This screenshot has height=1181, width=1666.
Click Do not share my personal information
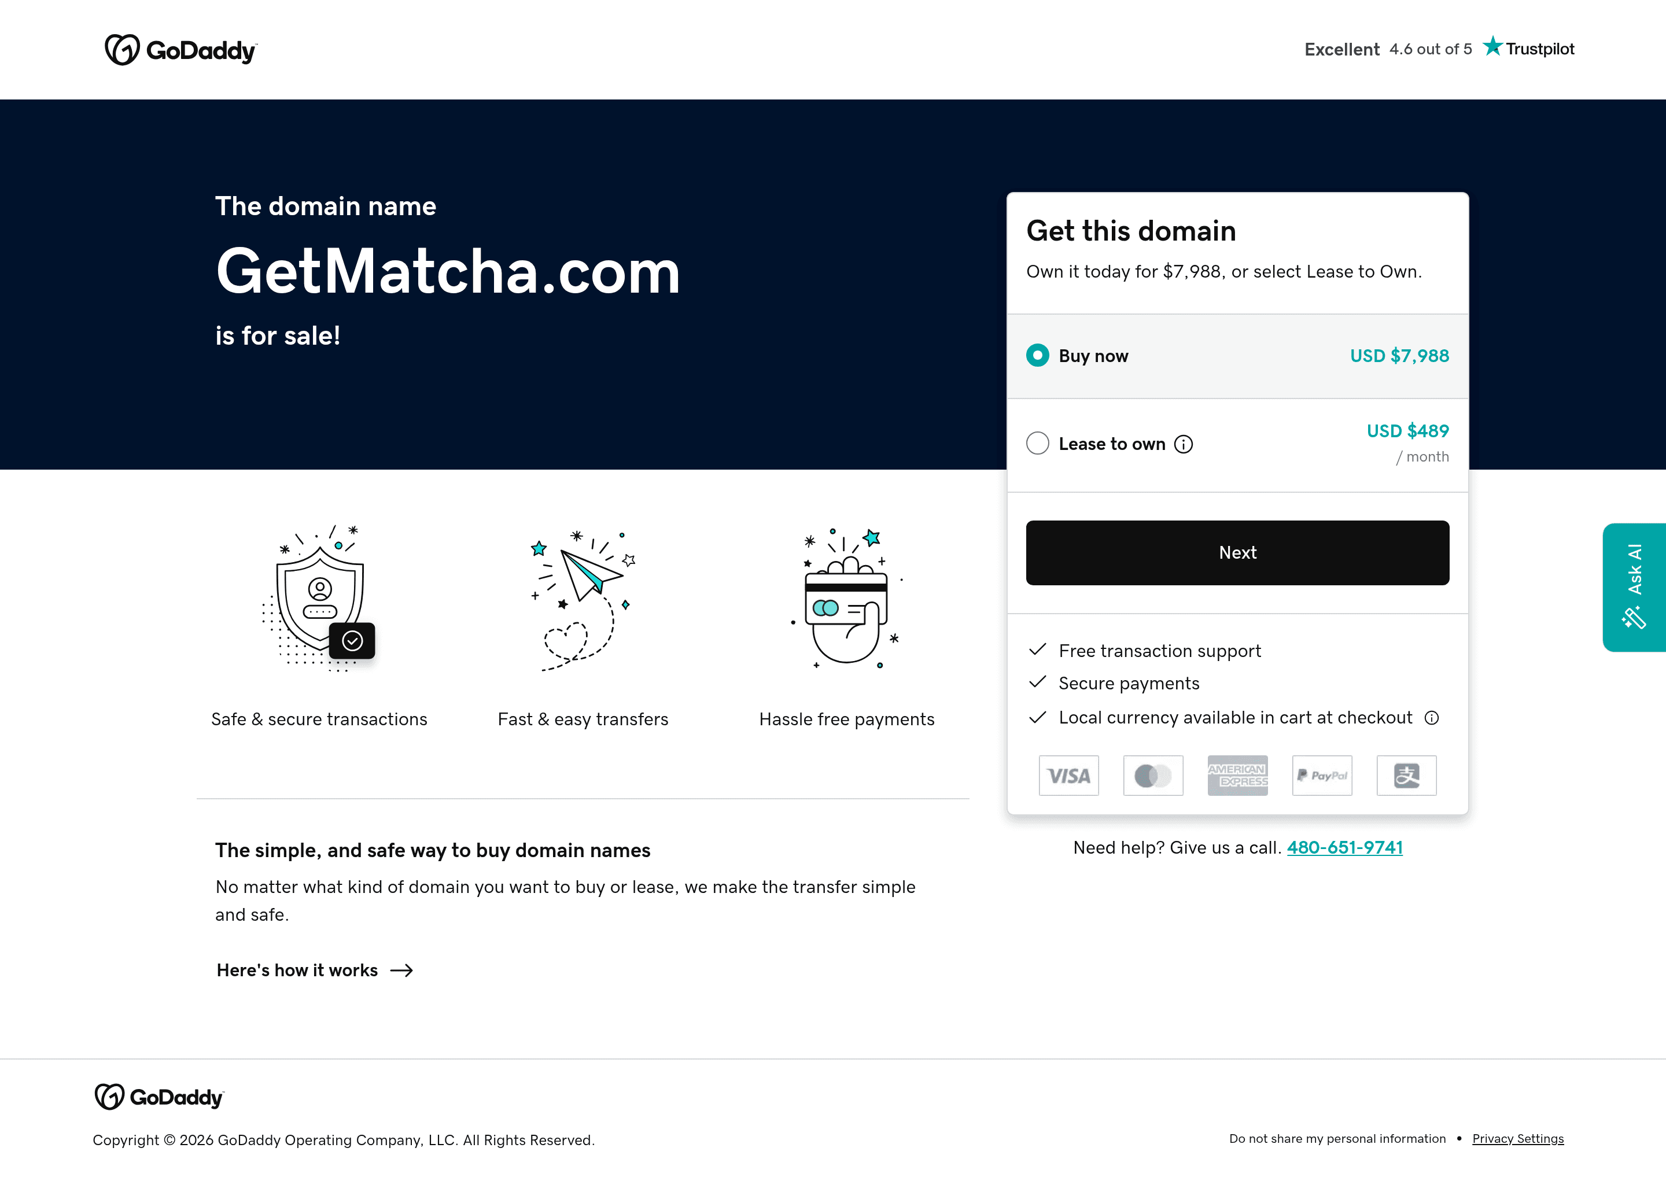coord(1337,1139)
